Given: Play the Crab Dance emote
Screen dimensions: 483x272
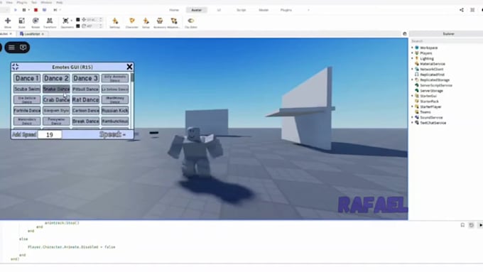Looking at the screenshot, I should tap(56, 100).
